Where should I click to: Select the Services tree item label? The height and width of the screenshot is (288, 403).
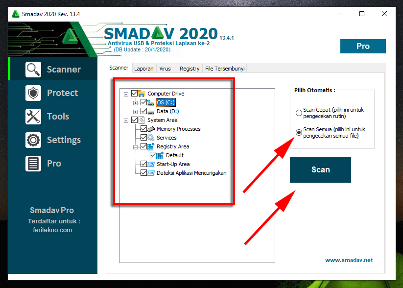coord(166,138)
